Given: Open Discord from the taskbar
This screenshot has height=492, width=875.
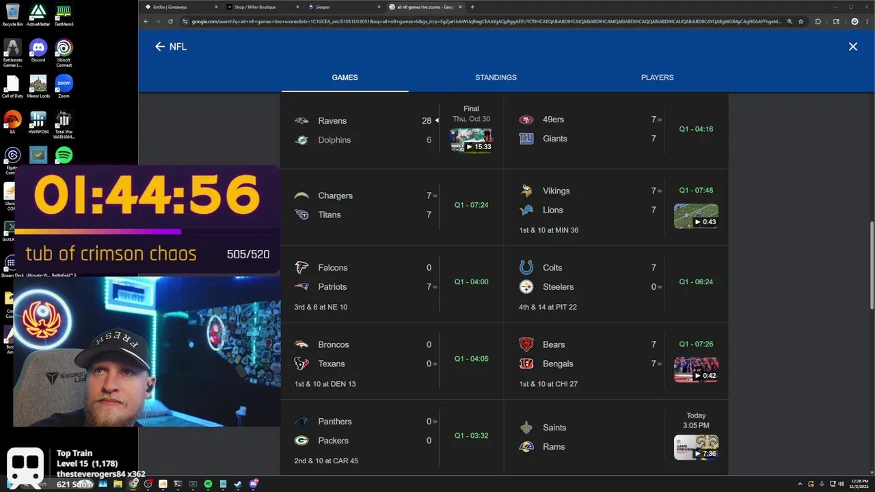Looking at the screenshot, I should tap(254, 484).
